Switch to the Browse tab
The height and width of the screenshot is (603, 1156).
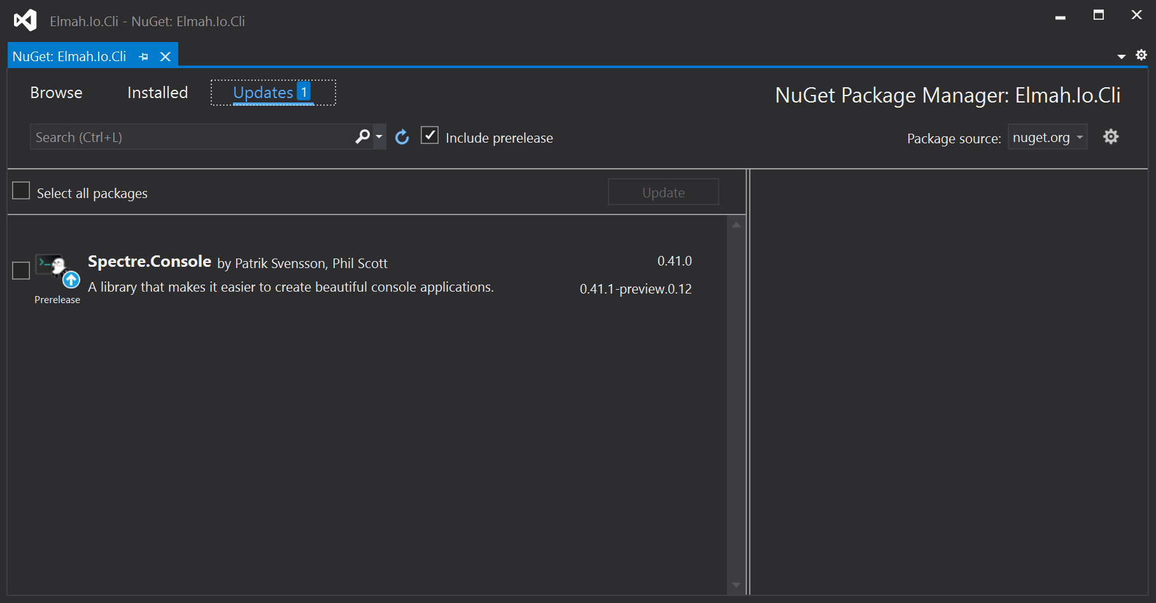pyautogui.click(x=56, y=92)
